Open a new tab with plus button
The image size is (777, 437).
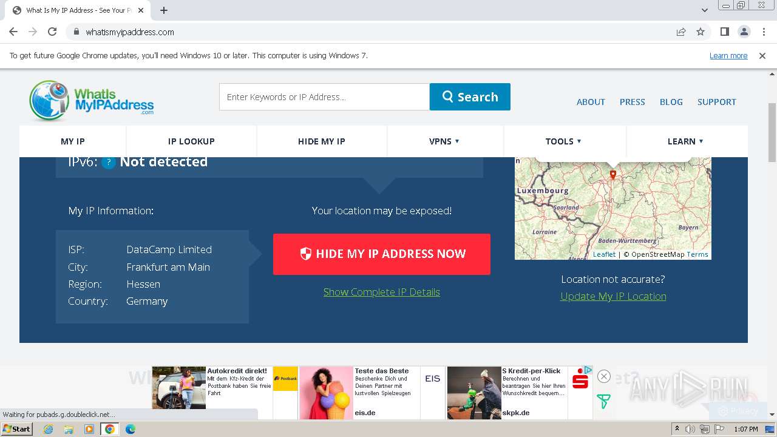[x=164, y=10]
